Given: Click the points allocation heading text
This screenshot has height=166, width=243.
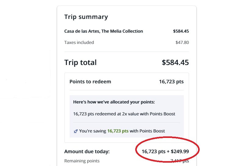Looking at the screenshot, I should (x=114, y=102).
